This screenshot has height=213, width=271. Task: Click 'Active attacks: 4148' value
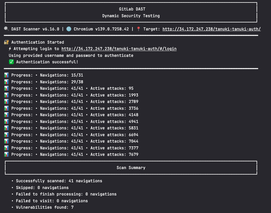[x=114, y=115]
